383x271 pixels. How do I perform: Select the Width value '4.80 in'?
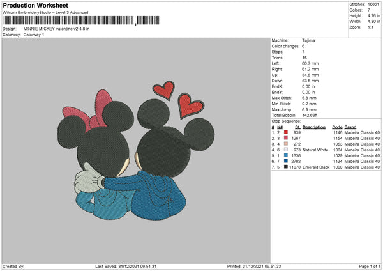(x=373, y=22)
